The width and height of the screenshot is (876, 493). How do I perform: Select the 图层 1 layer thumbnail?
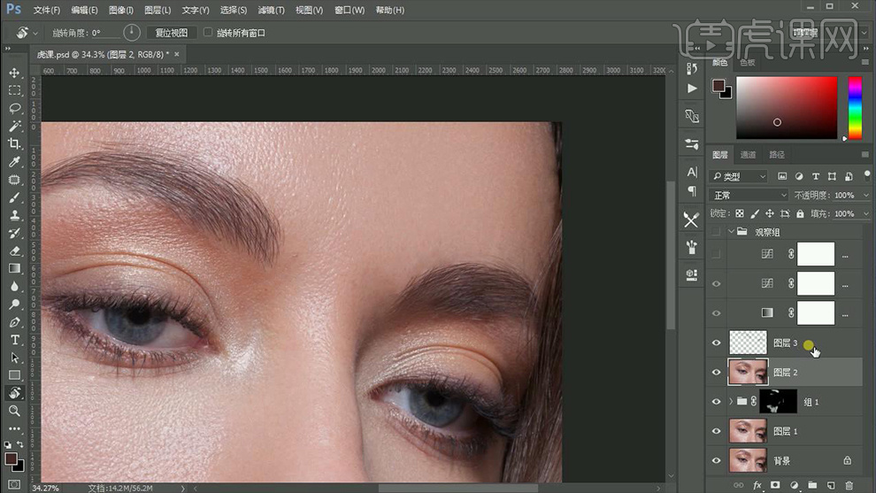coord(746,431)
